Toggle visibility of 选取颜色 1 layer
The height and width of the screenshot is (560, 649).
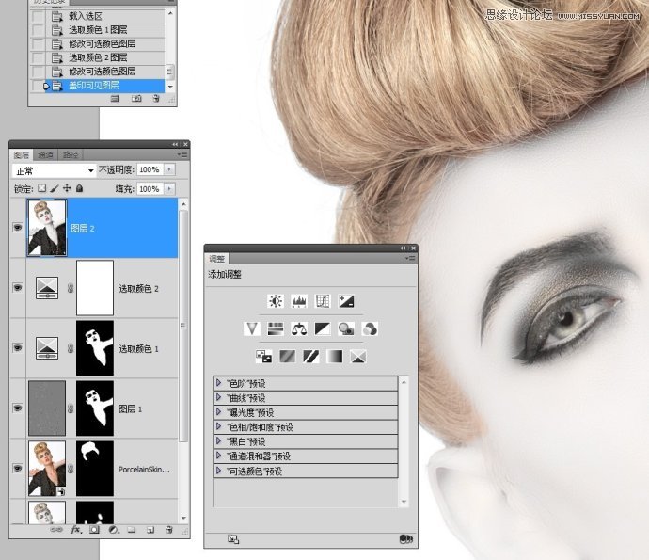tap(17, 348)
